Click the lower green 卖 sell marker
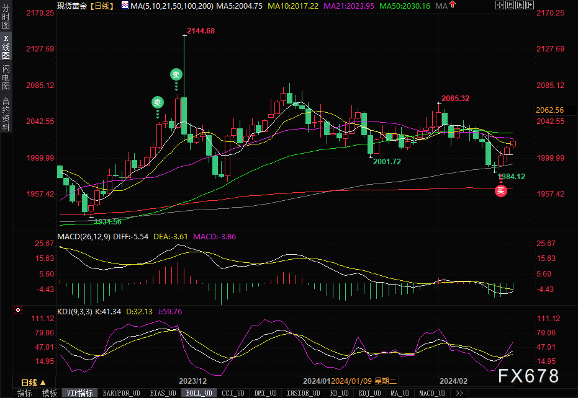Viewport: 578px width, 398px height. click(158, 102)
